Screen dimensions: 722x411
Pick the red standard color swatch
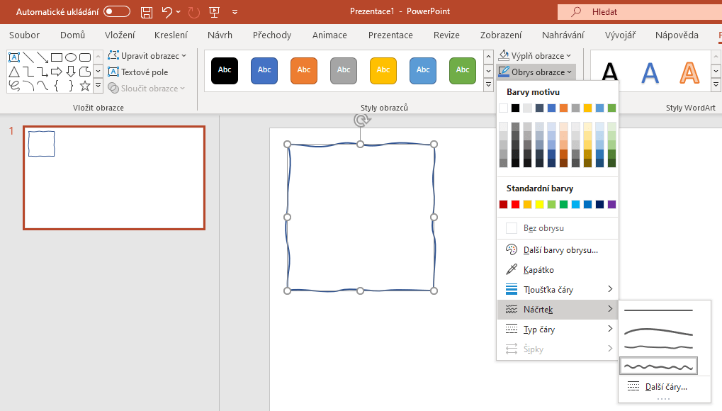tap(515, 205)
